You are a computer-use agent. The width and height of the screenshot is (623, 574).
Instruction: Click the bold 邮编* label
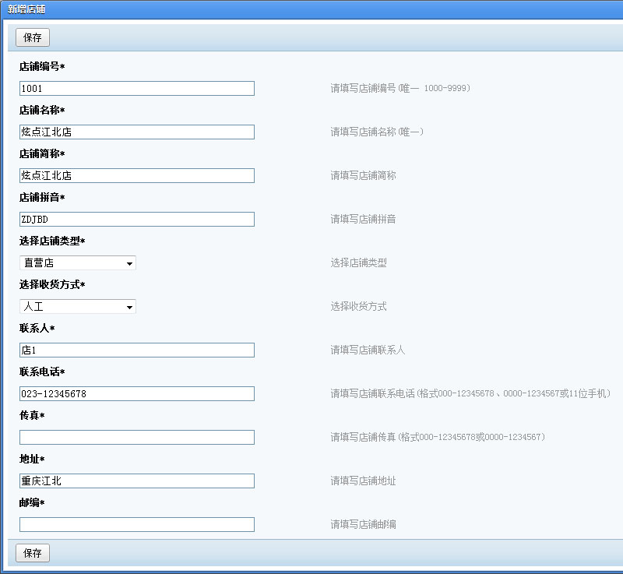32,503
